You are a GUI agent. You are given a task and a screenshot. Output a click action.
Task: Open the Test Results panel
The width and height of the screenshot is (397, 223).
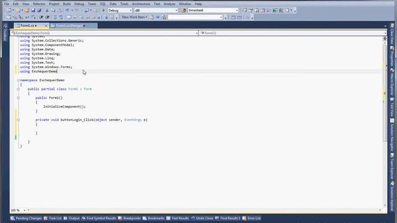178,218
